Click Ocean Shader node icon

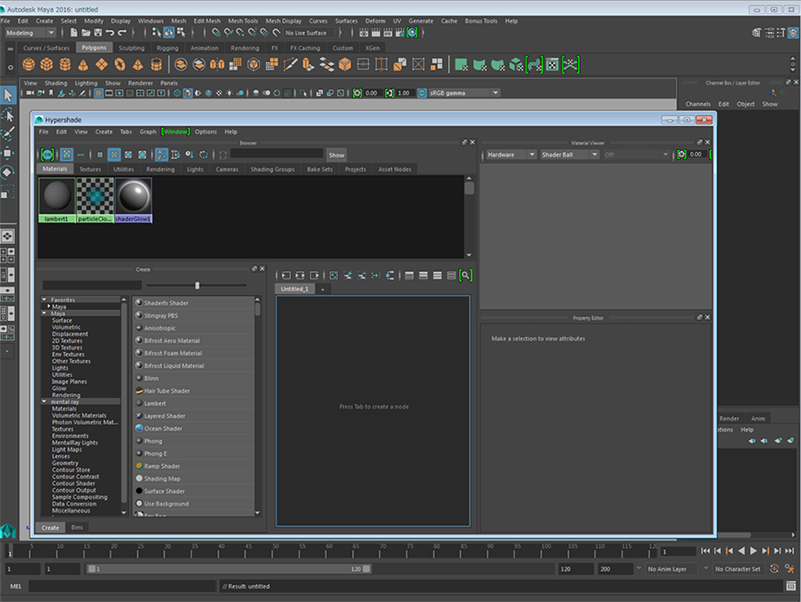point(139,428)
